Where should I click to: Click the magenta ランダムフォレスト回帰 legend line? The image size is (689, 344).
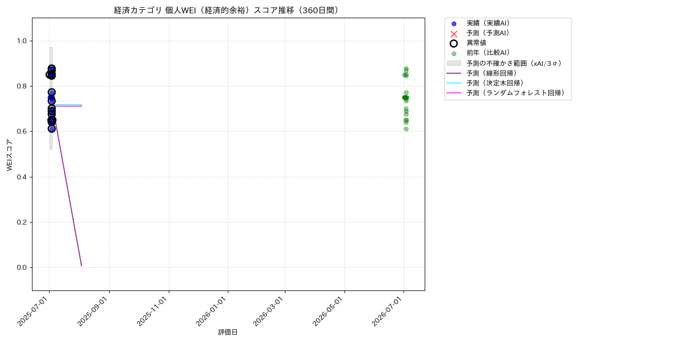point(454,93)
